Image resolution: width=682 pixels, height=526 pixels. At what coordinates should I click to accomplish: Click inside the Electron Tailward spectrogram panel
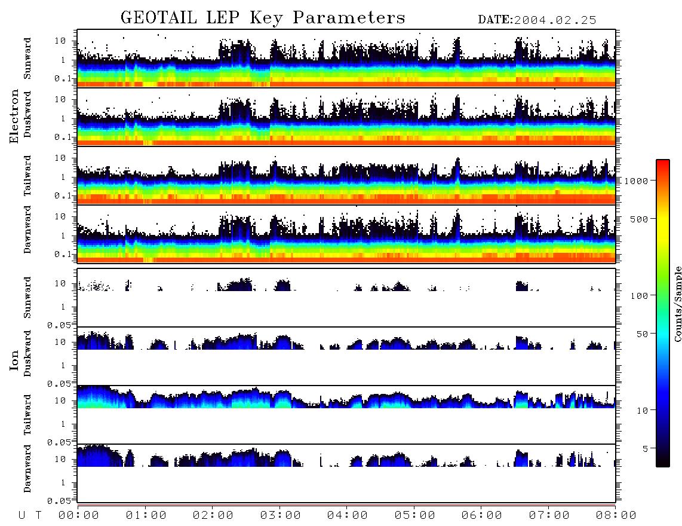click(346, 176)
